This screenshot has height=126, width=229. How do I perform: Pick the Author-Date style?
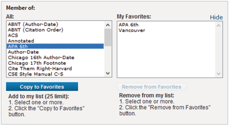click(55, 52)
